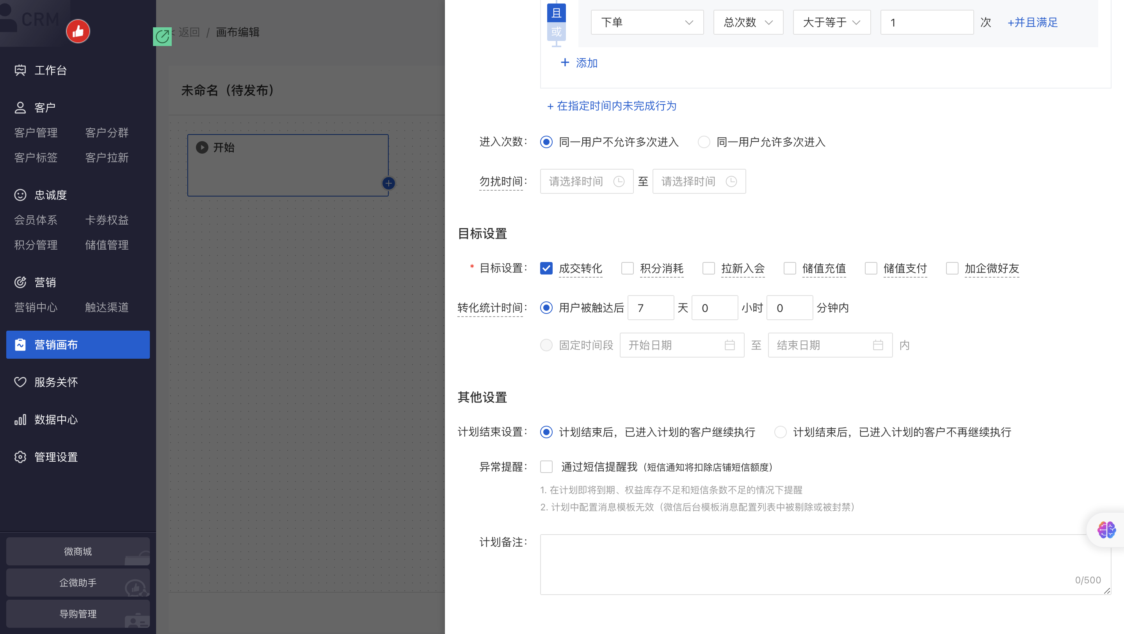
Task: Select 同一用户允许多次进入 radio option
Action: [704, 142]
